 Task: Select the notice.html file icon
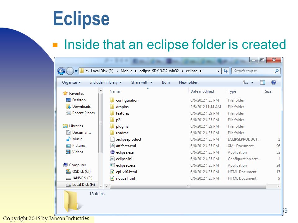[112, 178]
